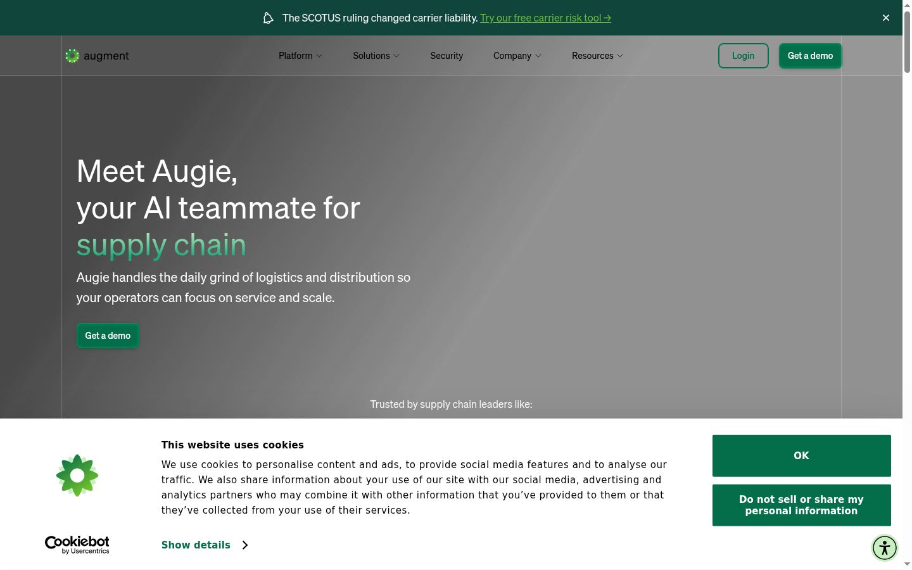Expand the Solutions dropdown menu

(376, 56)
